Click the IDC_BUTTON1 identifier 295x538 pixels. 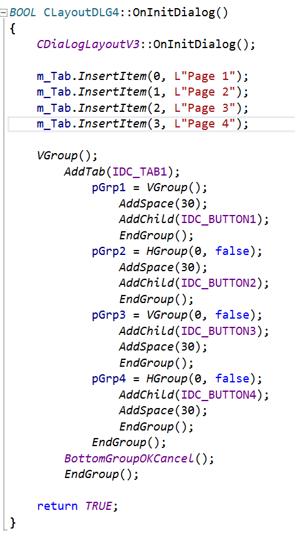click(x=218, y=219)
